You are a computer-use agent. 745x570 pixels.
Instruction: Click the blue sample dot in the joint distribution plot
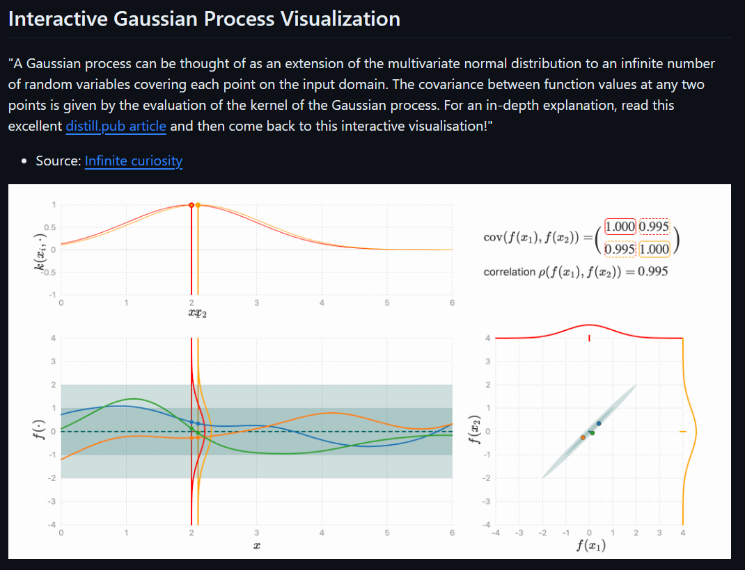coord(599,423)
